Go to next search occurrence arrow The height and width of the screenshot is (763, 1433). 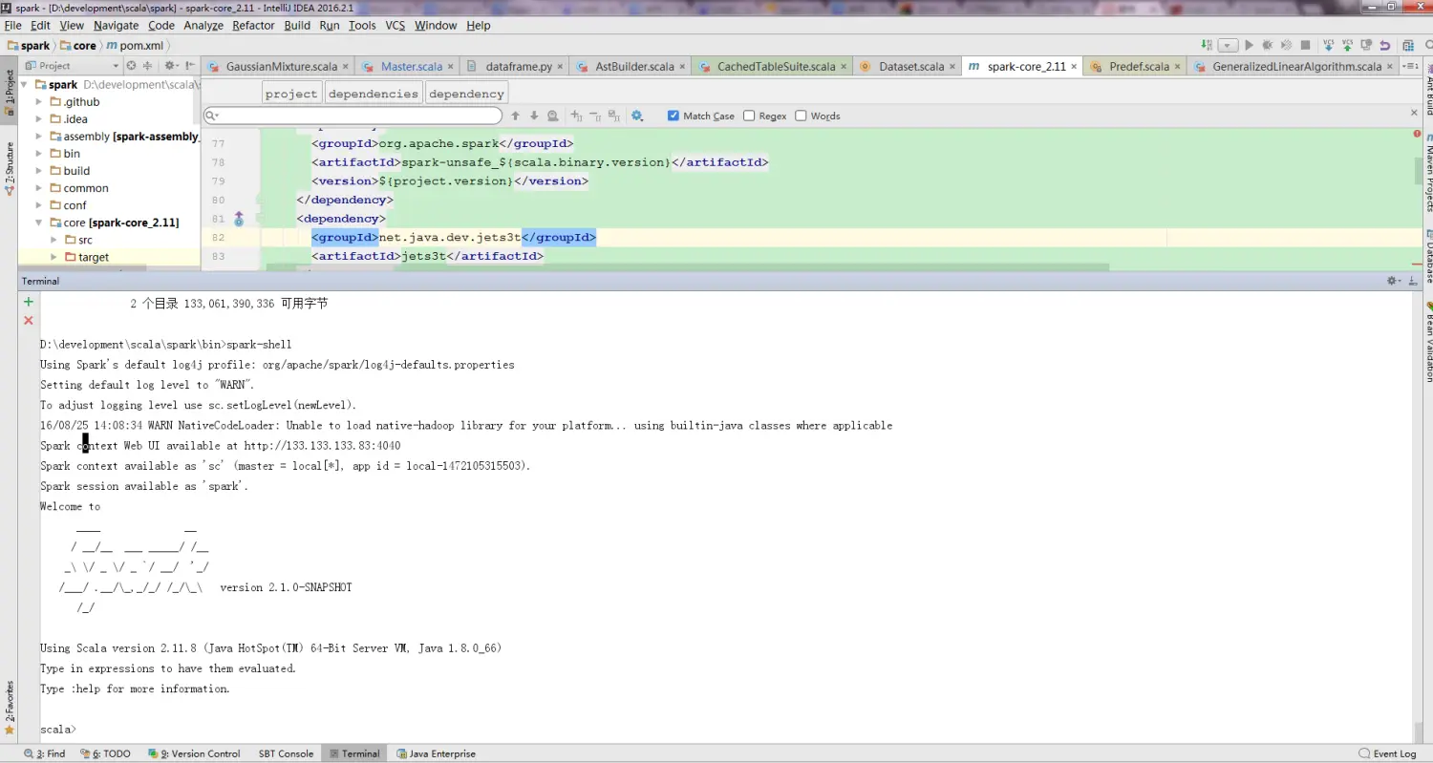coord(534,116)
